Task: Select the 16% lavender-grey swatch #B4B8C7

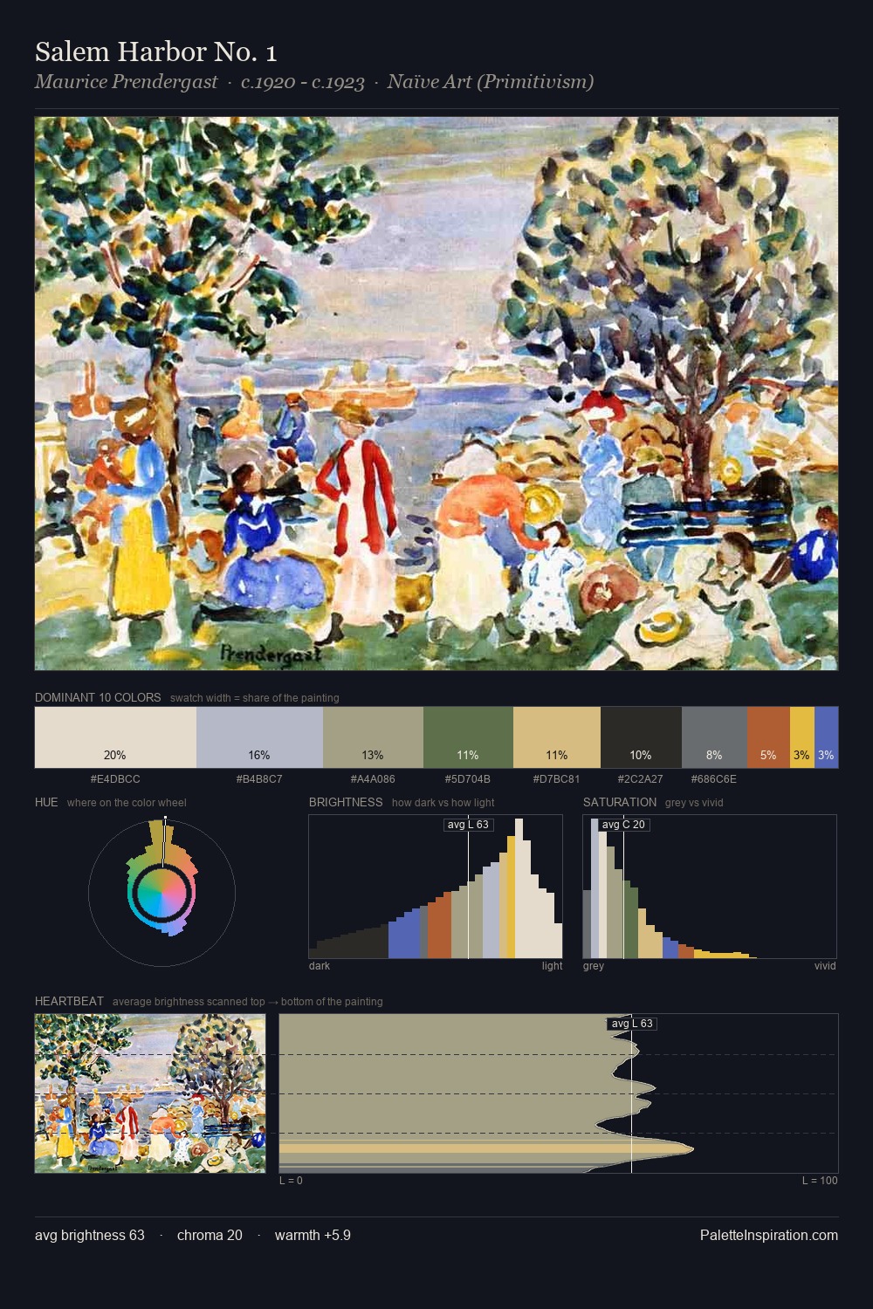Action: (259, 737)
